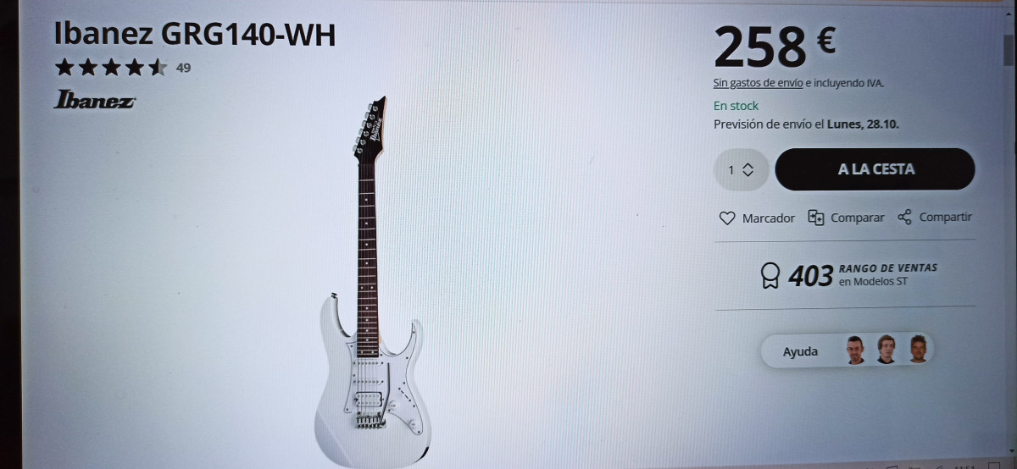Follow the Sin gastos de envío link
This screenshot has width=1017, height=469.
point(758,83)
